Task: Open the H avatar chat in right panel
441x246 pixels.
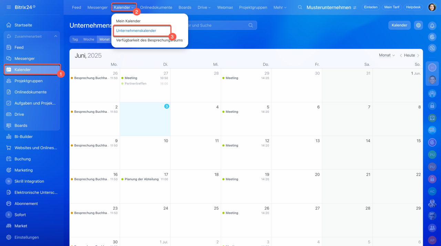Action: (x=432, y=68)
